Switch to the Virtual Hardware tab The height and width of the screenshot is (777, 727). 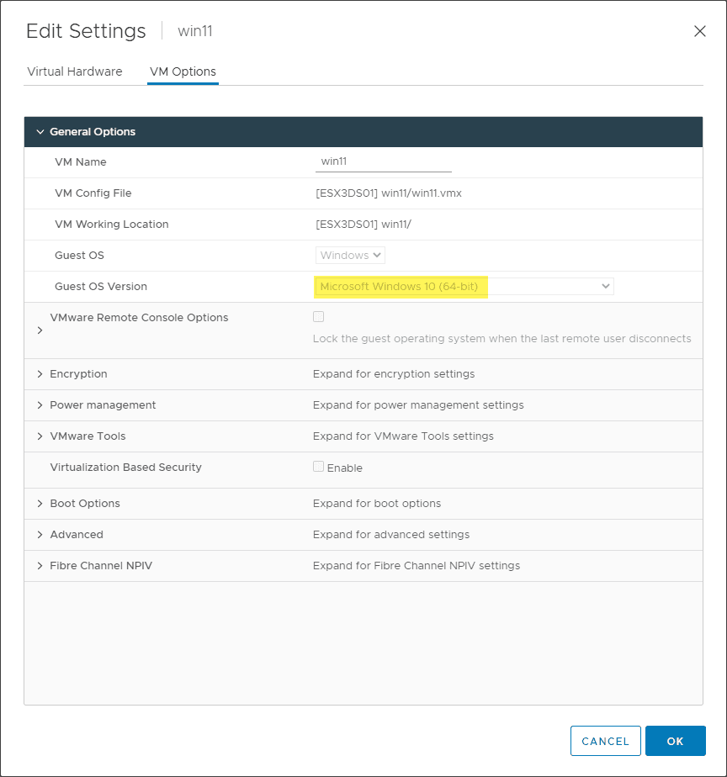74,71
